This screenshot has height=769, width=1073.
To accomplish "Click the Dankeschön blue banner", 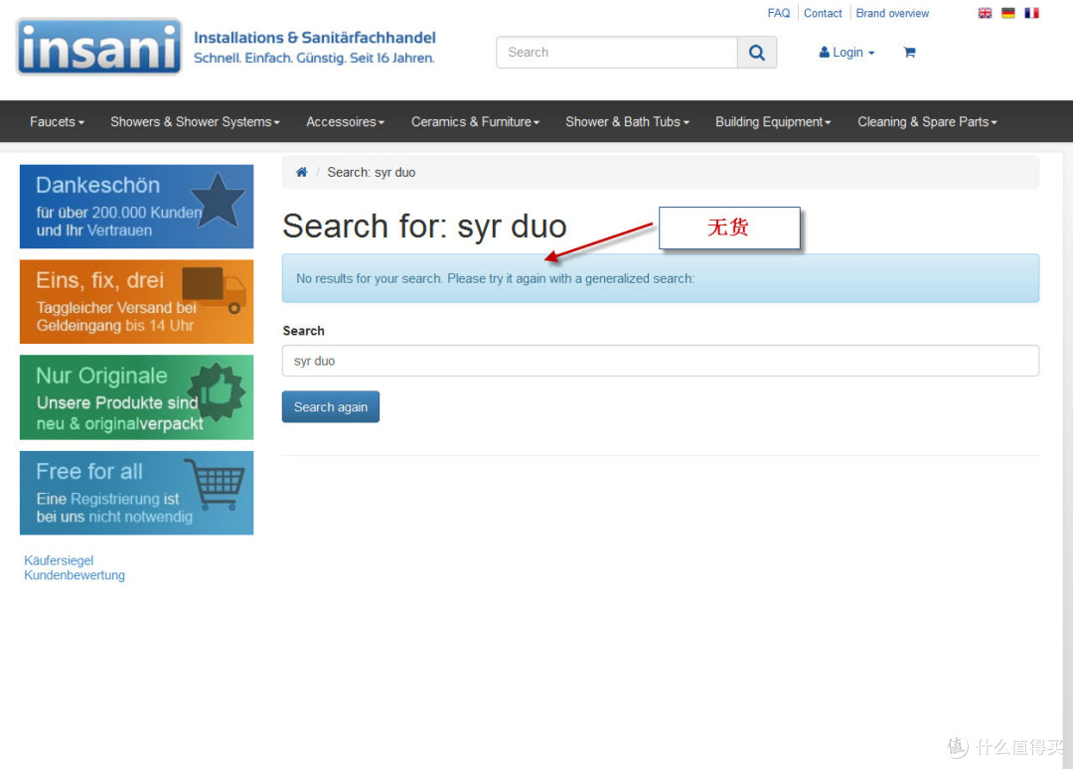I will point(136,207).
